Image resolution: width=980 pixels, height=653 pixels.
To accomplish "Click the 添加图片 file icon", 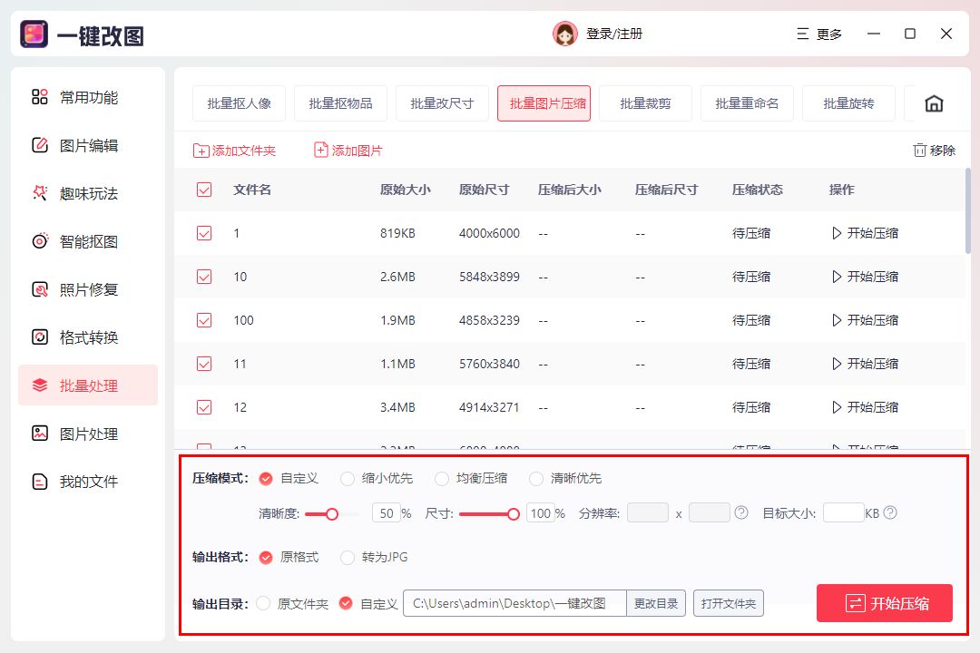I will tap(320, 150).
